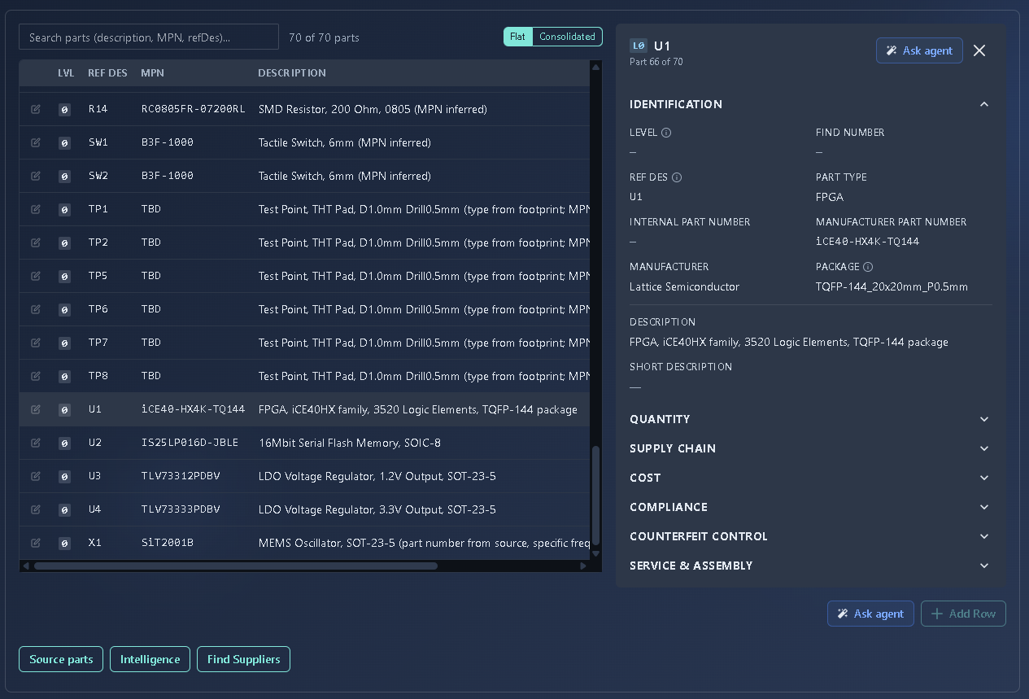Click Find Suppliers button
The height and width of the screenshot is (699, 1029).
click(244, 659)
